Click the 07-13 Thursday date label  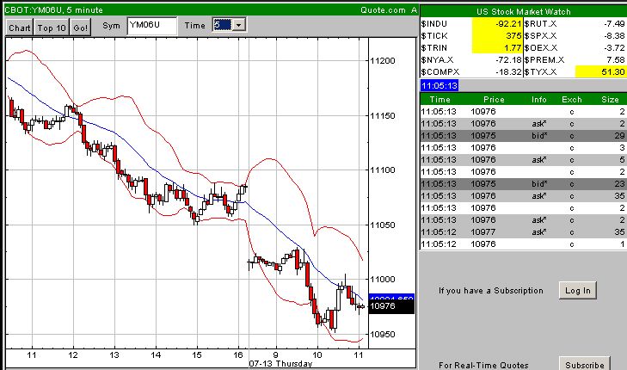[x=280, y=364]
